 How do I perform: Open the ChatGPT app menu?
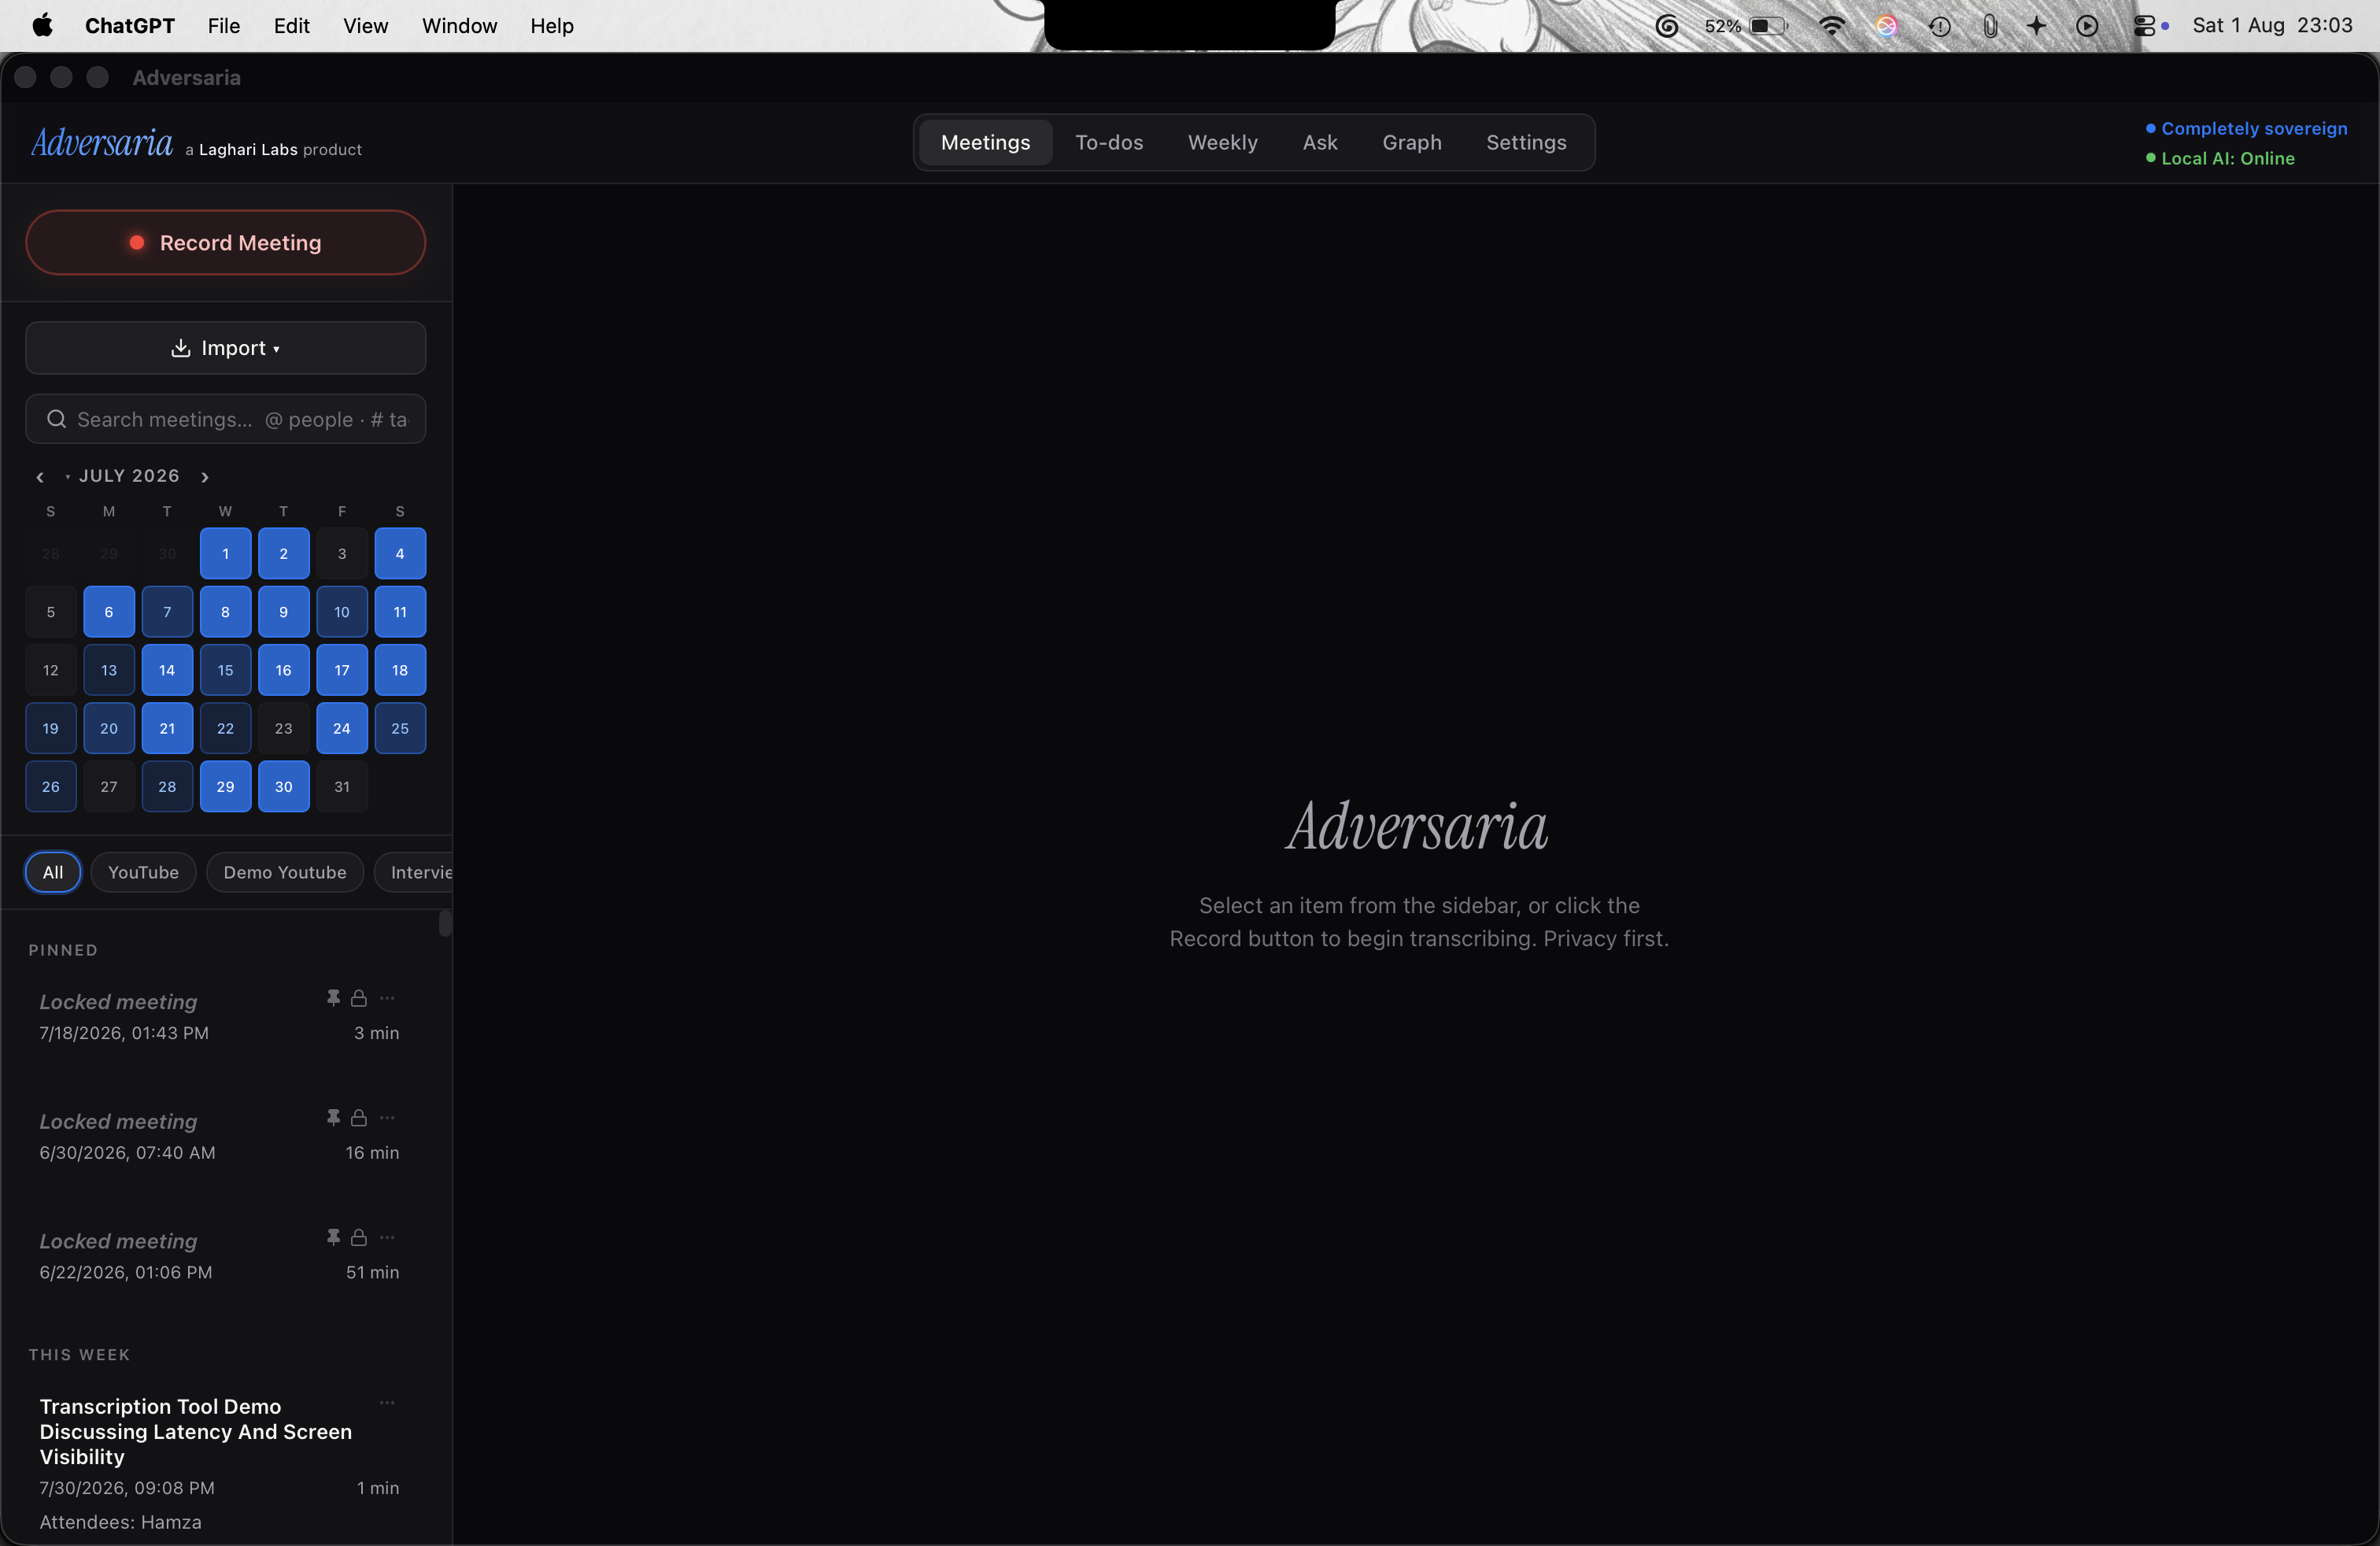tap(130, 26)
